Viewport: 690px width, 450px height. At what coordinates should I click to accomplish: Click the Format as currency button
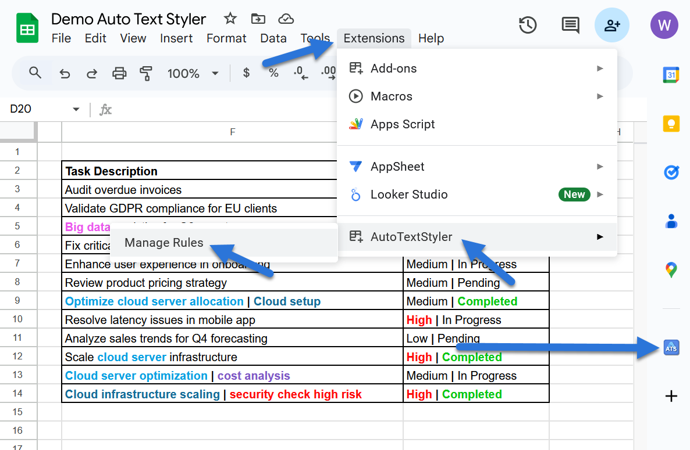[x=246, y=73]
